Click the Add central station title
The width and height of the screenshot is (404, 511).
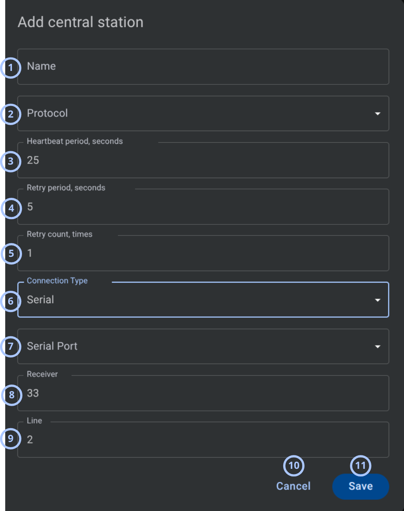click(81, 22)
